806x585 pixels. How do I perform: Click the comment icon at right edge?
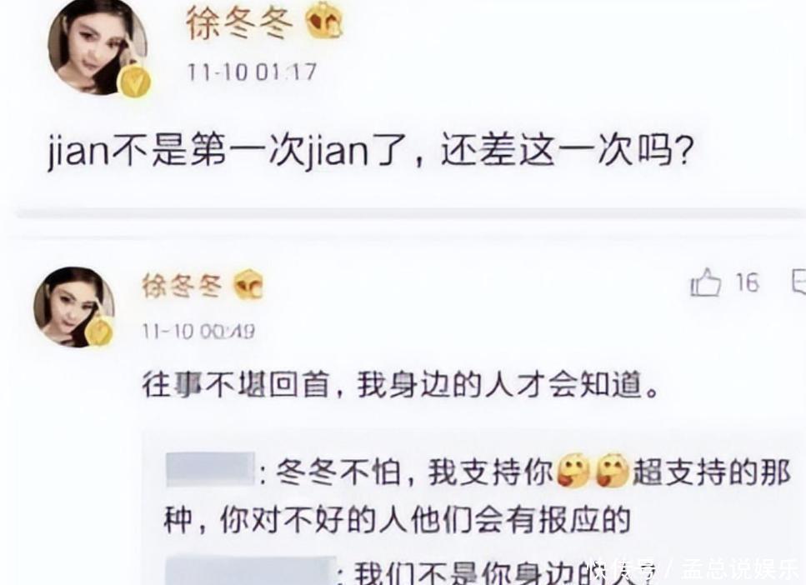pyautogui.click(x=798, y=282)
